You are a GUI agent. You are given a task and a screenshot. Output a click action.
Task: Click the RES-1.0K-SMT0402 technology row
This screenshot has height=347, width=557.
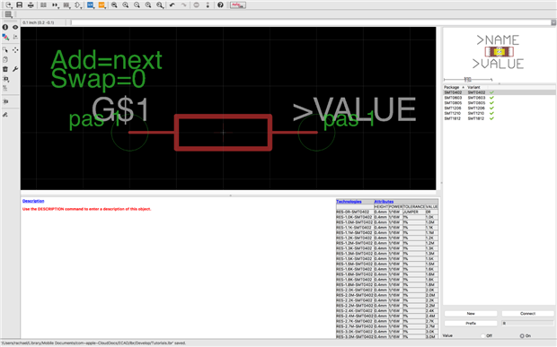coord(387,217)
